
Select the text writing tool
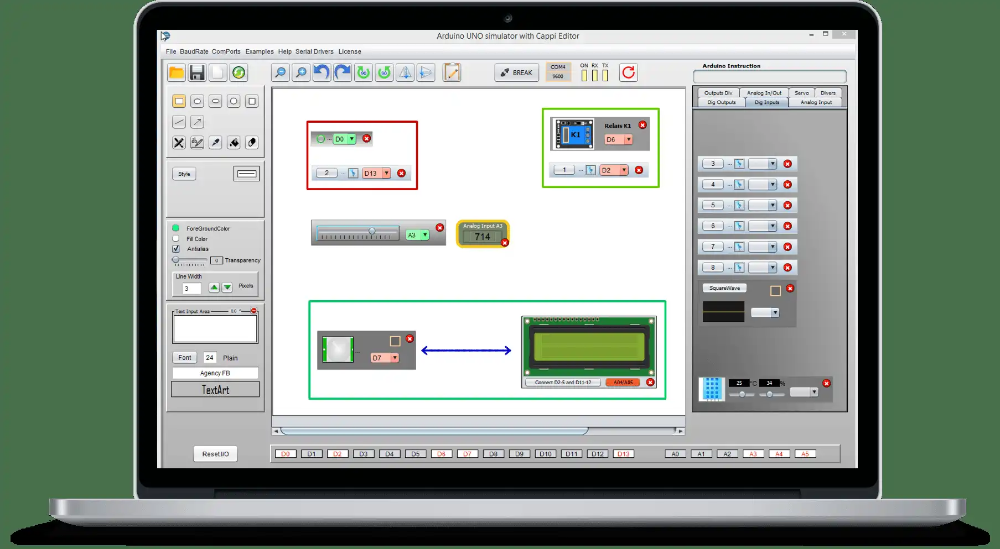[197, 143]
